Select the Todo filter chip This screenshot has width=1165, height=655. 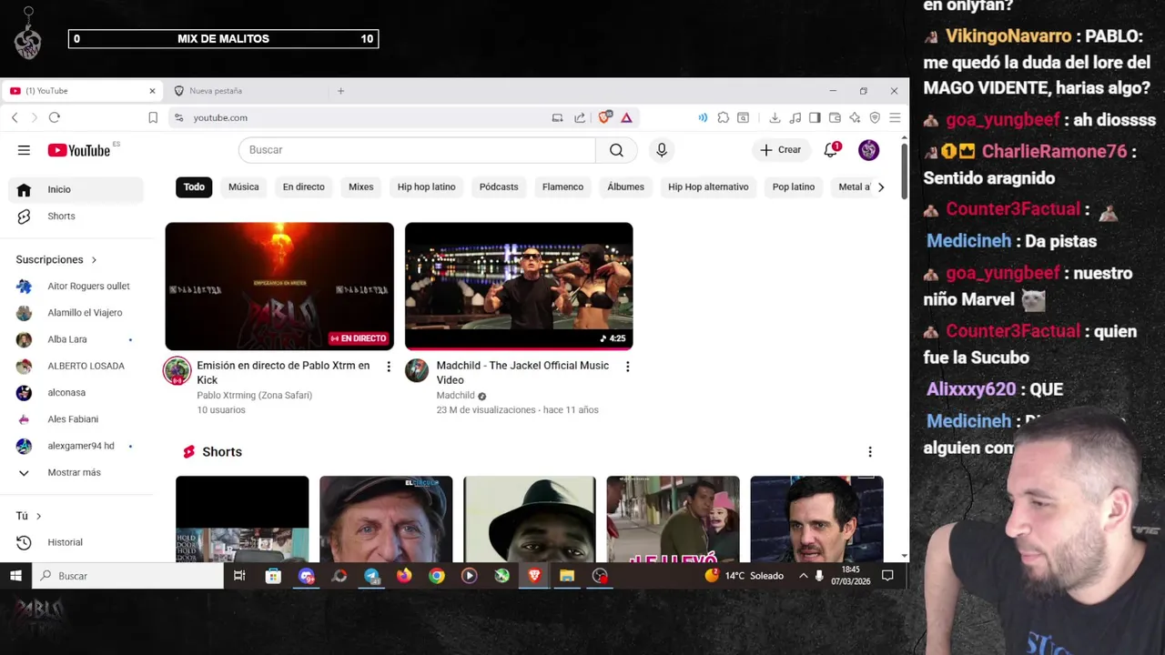point(194,186)
